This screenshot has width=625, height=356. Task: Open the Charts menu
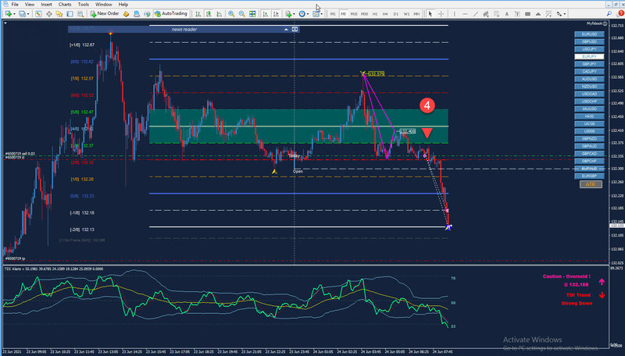tap(65, 5)
